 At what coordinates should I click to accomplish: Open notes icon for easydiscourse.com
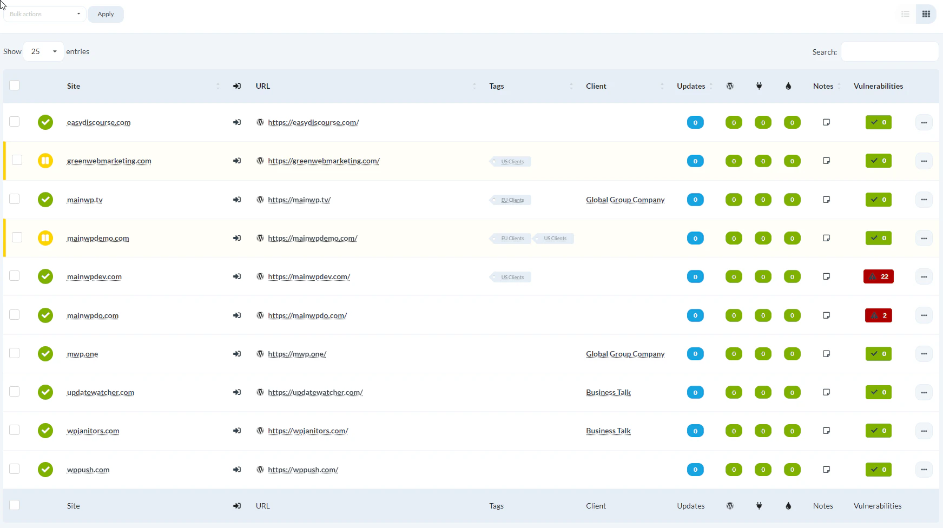(x=827, y=122)
